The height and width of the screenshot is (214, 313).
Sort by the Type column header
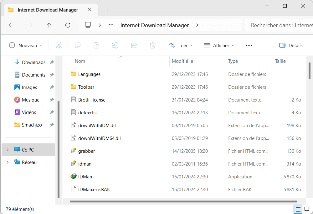(x=233, y=61)
